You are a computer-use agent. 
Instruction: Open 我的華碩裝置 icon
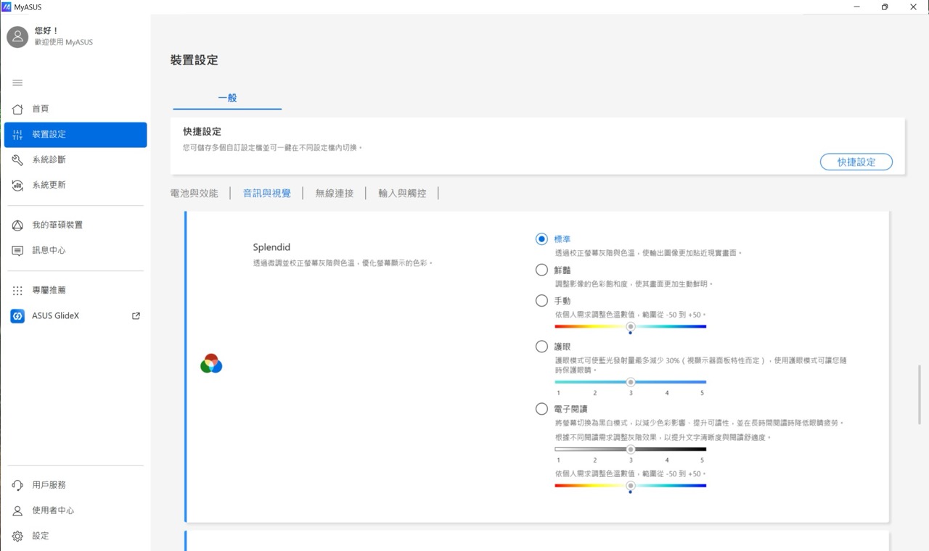pos(17,225)
